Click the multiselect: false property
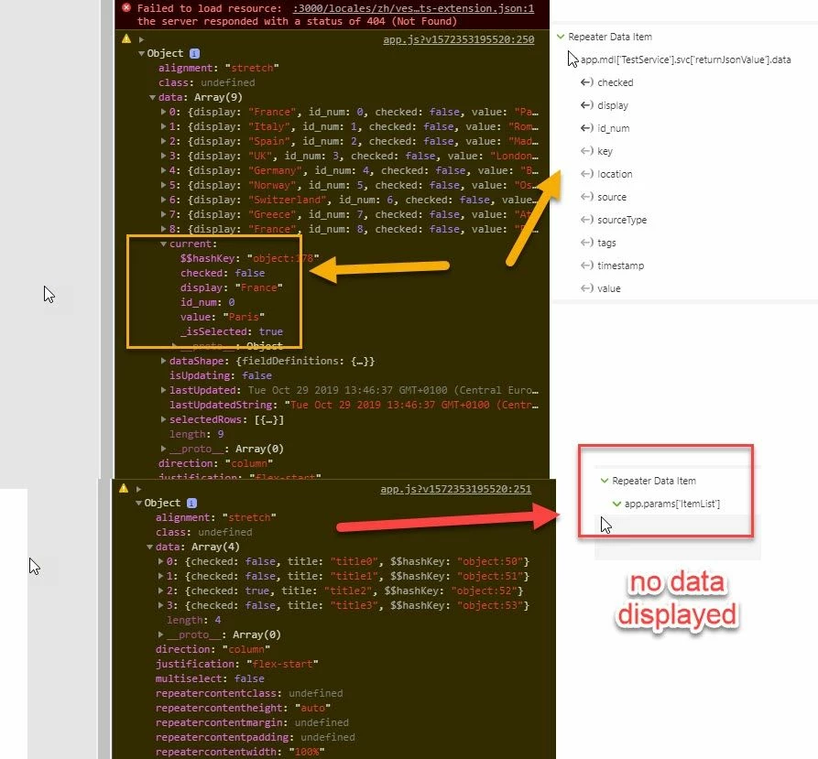This screenshot has width=818, height=759. [210, 678]
